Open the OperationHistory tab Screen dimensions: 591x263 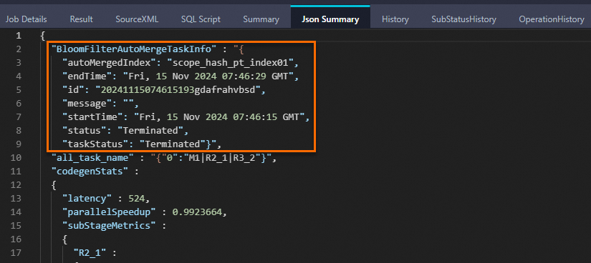552,19
